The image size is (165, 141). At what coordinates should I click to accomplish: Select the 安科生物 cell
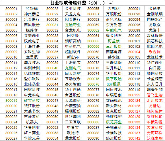pos(32,52)
